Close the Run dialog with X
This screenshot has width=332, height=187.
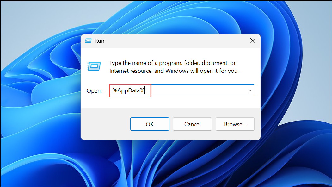(x=253, y=41)
